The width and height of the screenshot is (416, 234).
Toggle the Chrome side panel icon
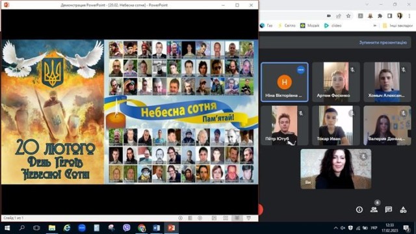tap(389, 16)
